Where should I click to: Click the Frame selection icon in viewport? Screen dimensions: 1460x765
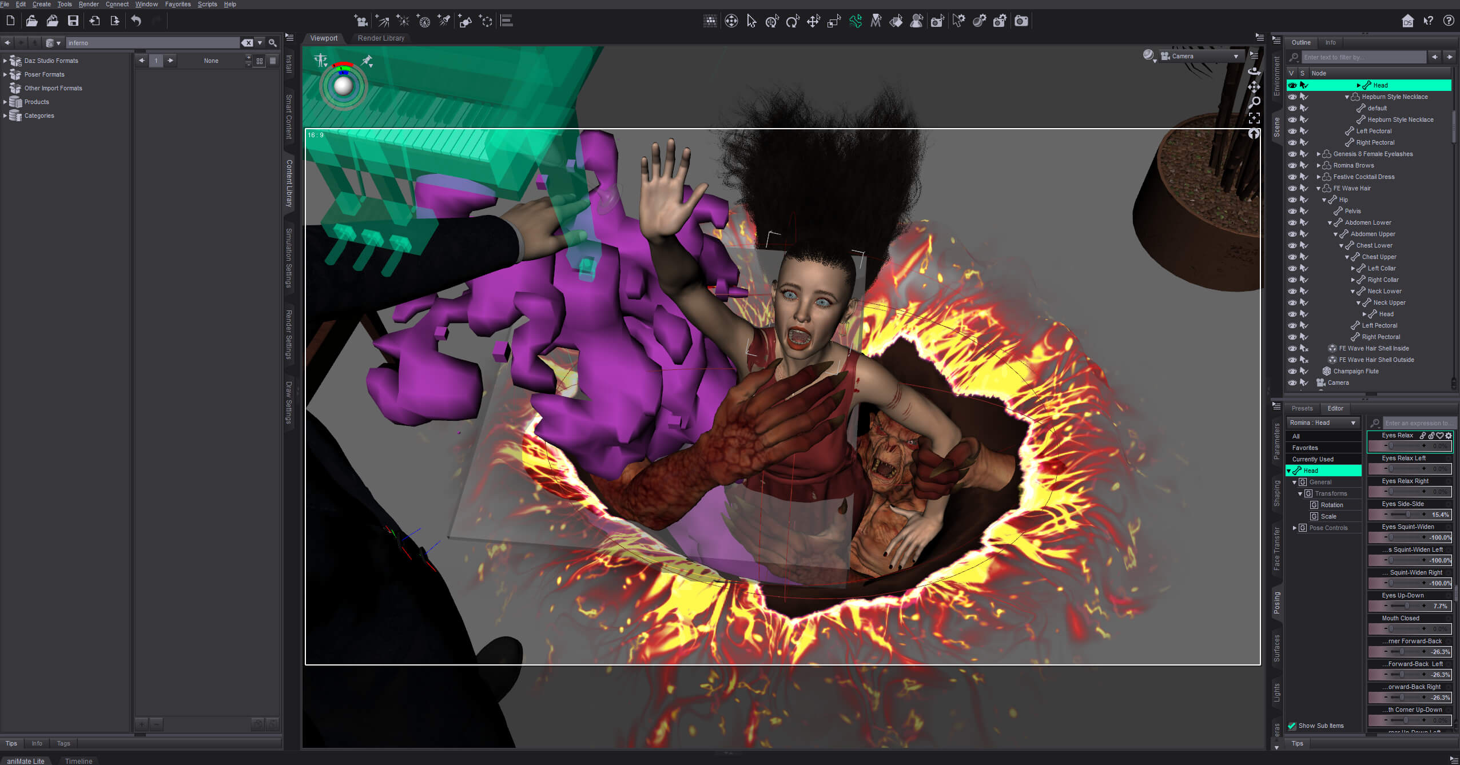pyautogui.click(x=1254, y=118)
